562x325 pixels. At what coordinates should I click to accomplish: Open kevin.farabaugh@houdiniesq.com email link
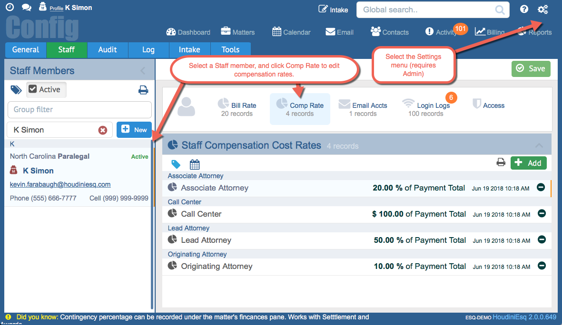[60, 184]
